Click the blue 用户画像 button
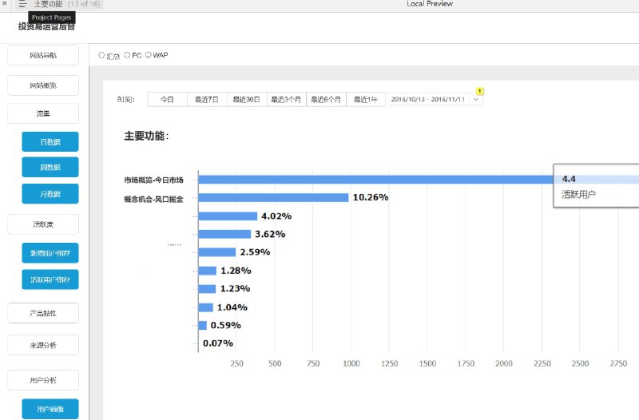Image resolution: width=639 pixels, height=420 pixels. point(50,409)
